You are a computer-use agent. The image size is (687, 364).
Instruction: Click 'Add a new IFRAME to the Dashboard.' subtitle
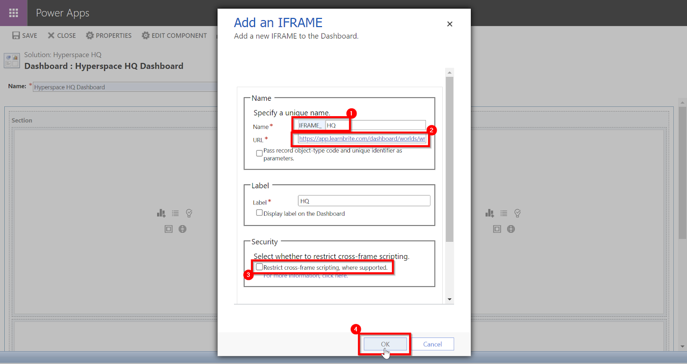(296, 36)
